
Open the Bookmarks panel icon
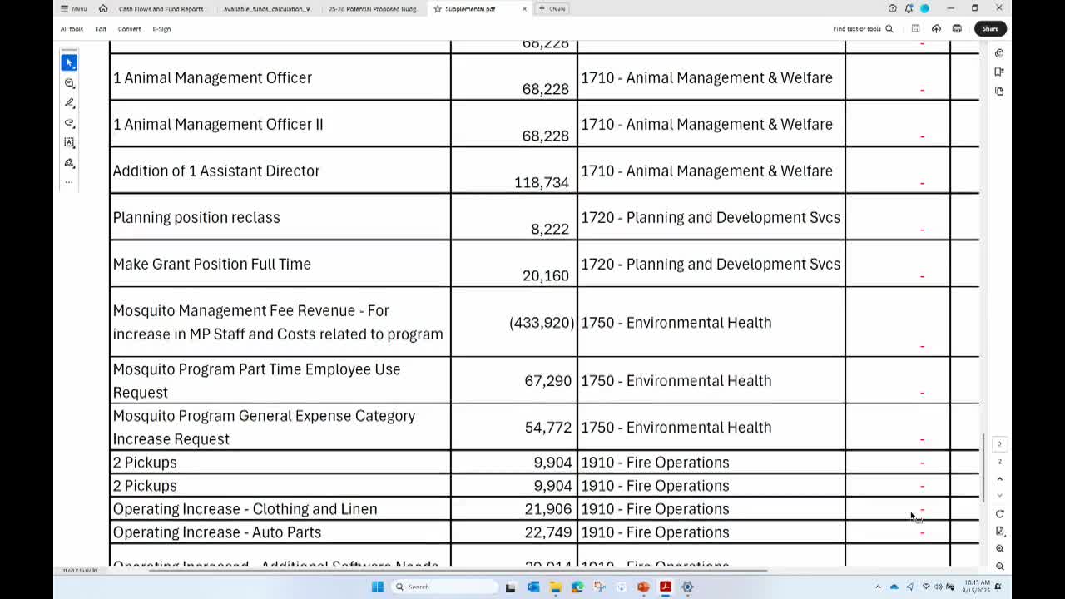click(999, 72)
